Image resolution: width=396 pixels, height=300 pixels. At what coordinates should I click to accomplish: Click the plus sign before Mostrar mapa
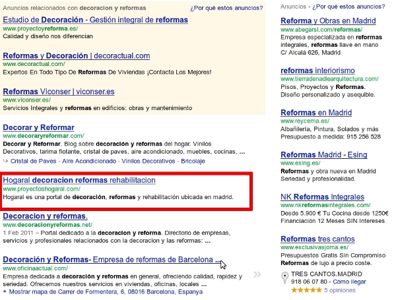[5, 291]
